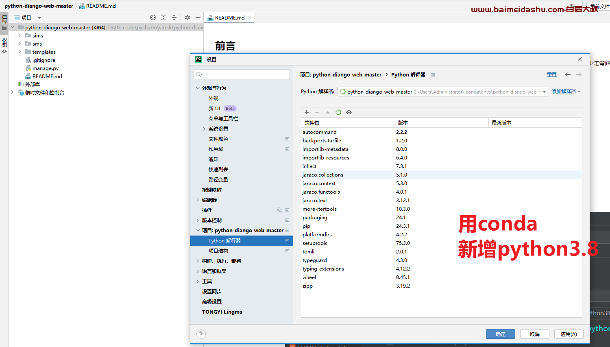
Task: Add a package with the plus icon
Action: [307, 112]
